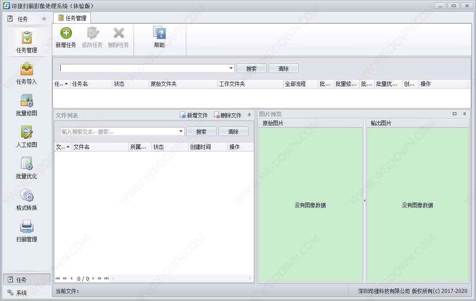Click 新增文件 in the file list header
476x301 pixels.
pyautogui.click(x=194, y=115)
